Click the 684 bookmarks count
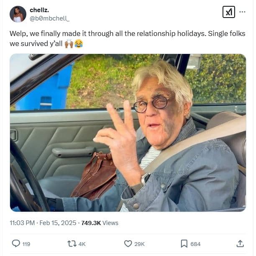This screenshot has height=256, width=256. click(x=195, y=244)
